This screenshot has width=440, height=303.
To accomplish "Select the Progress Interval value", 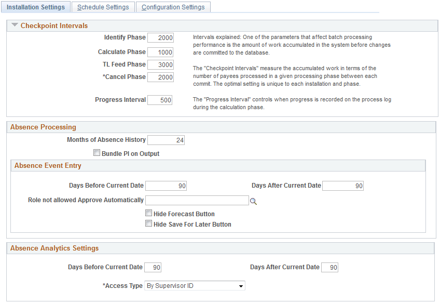I will [x=161, y=100].
